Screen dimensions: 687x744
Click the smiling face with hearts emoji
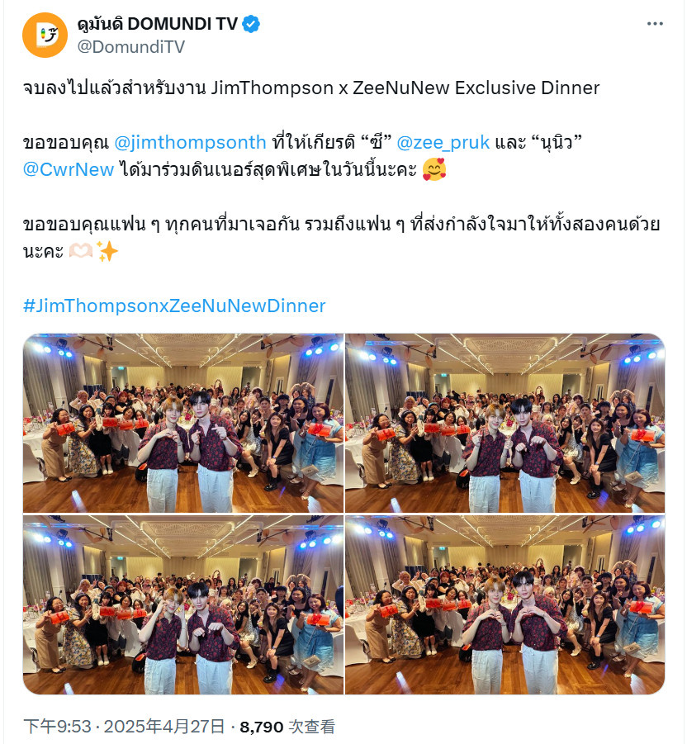434,169
